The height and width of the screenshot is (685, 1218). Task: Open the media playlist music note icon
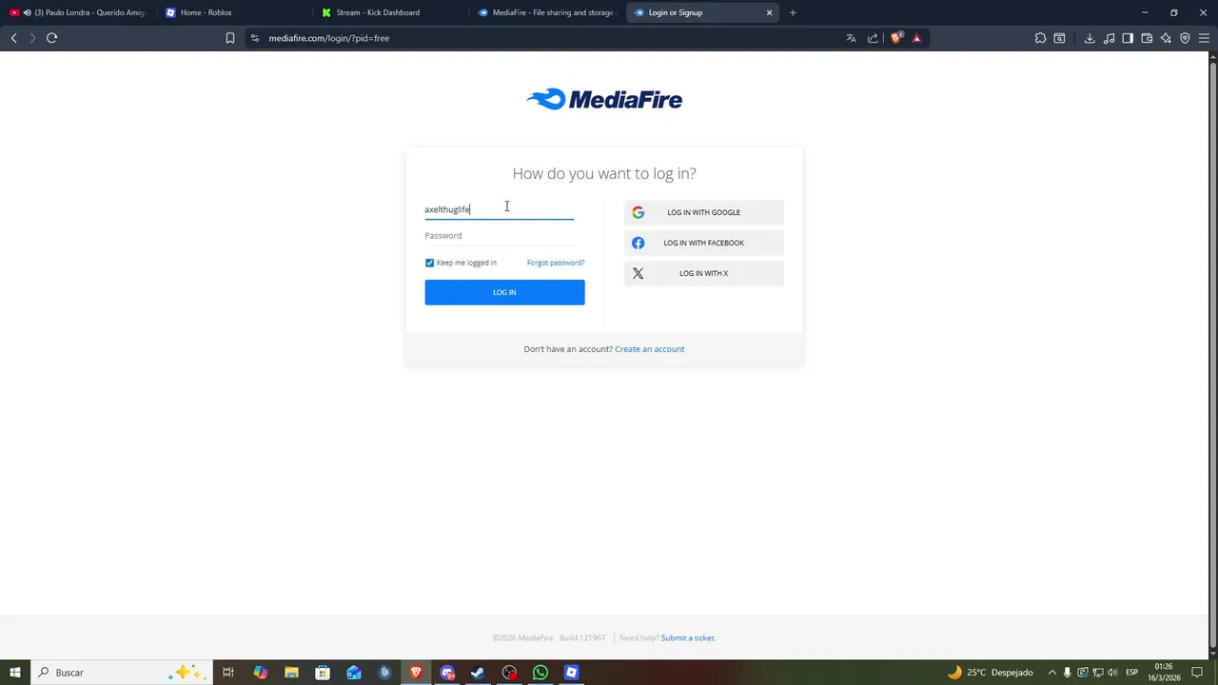pyautogui.click(x=1109, y=38)
